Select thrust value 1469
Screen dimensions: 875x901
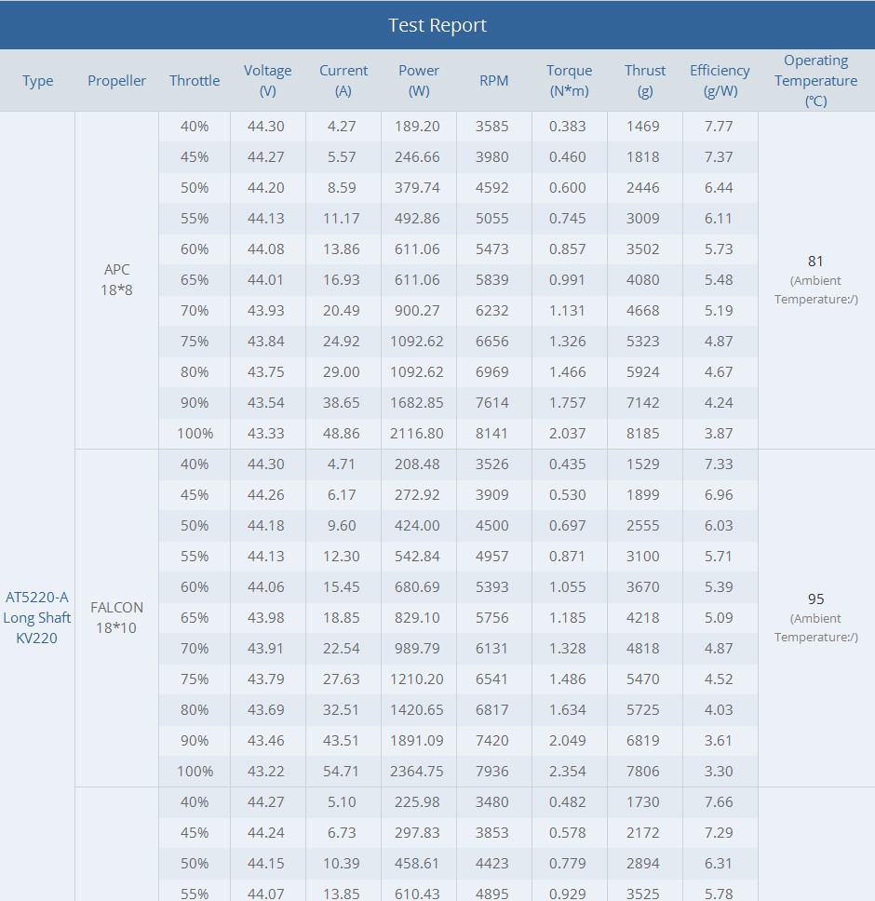tap(643, 127)
